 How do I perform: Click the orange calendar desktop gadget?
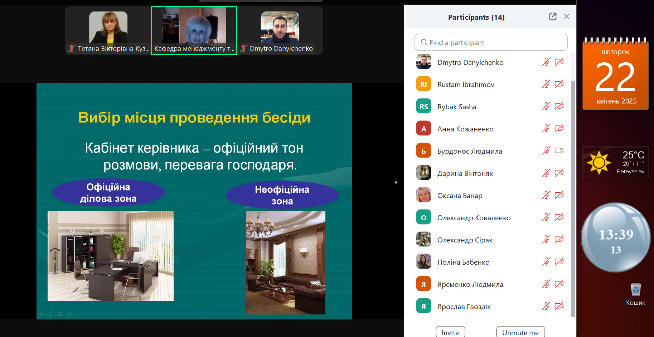click(x=615, y=73)
